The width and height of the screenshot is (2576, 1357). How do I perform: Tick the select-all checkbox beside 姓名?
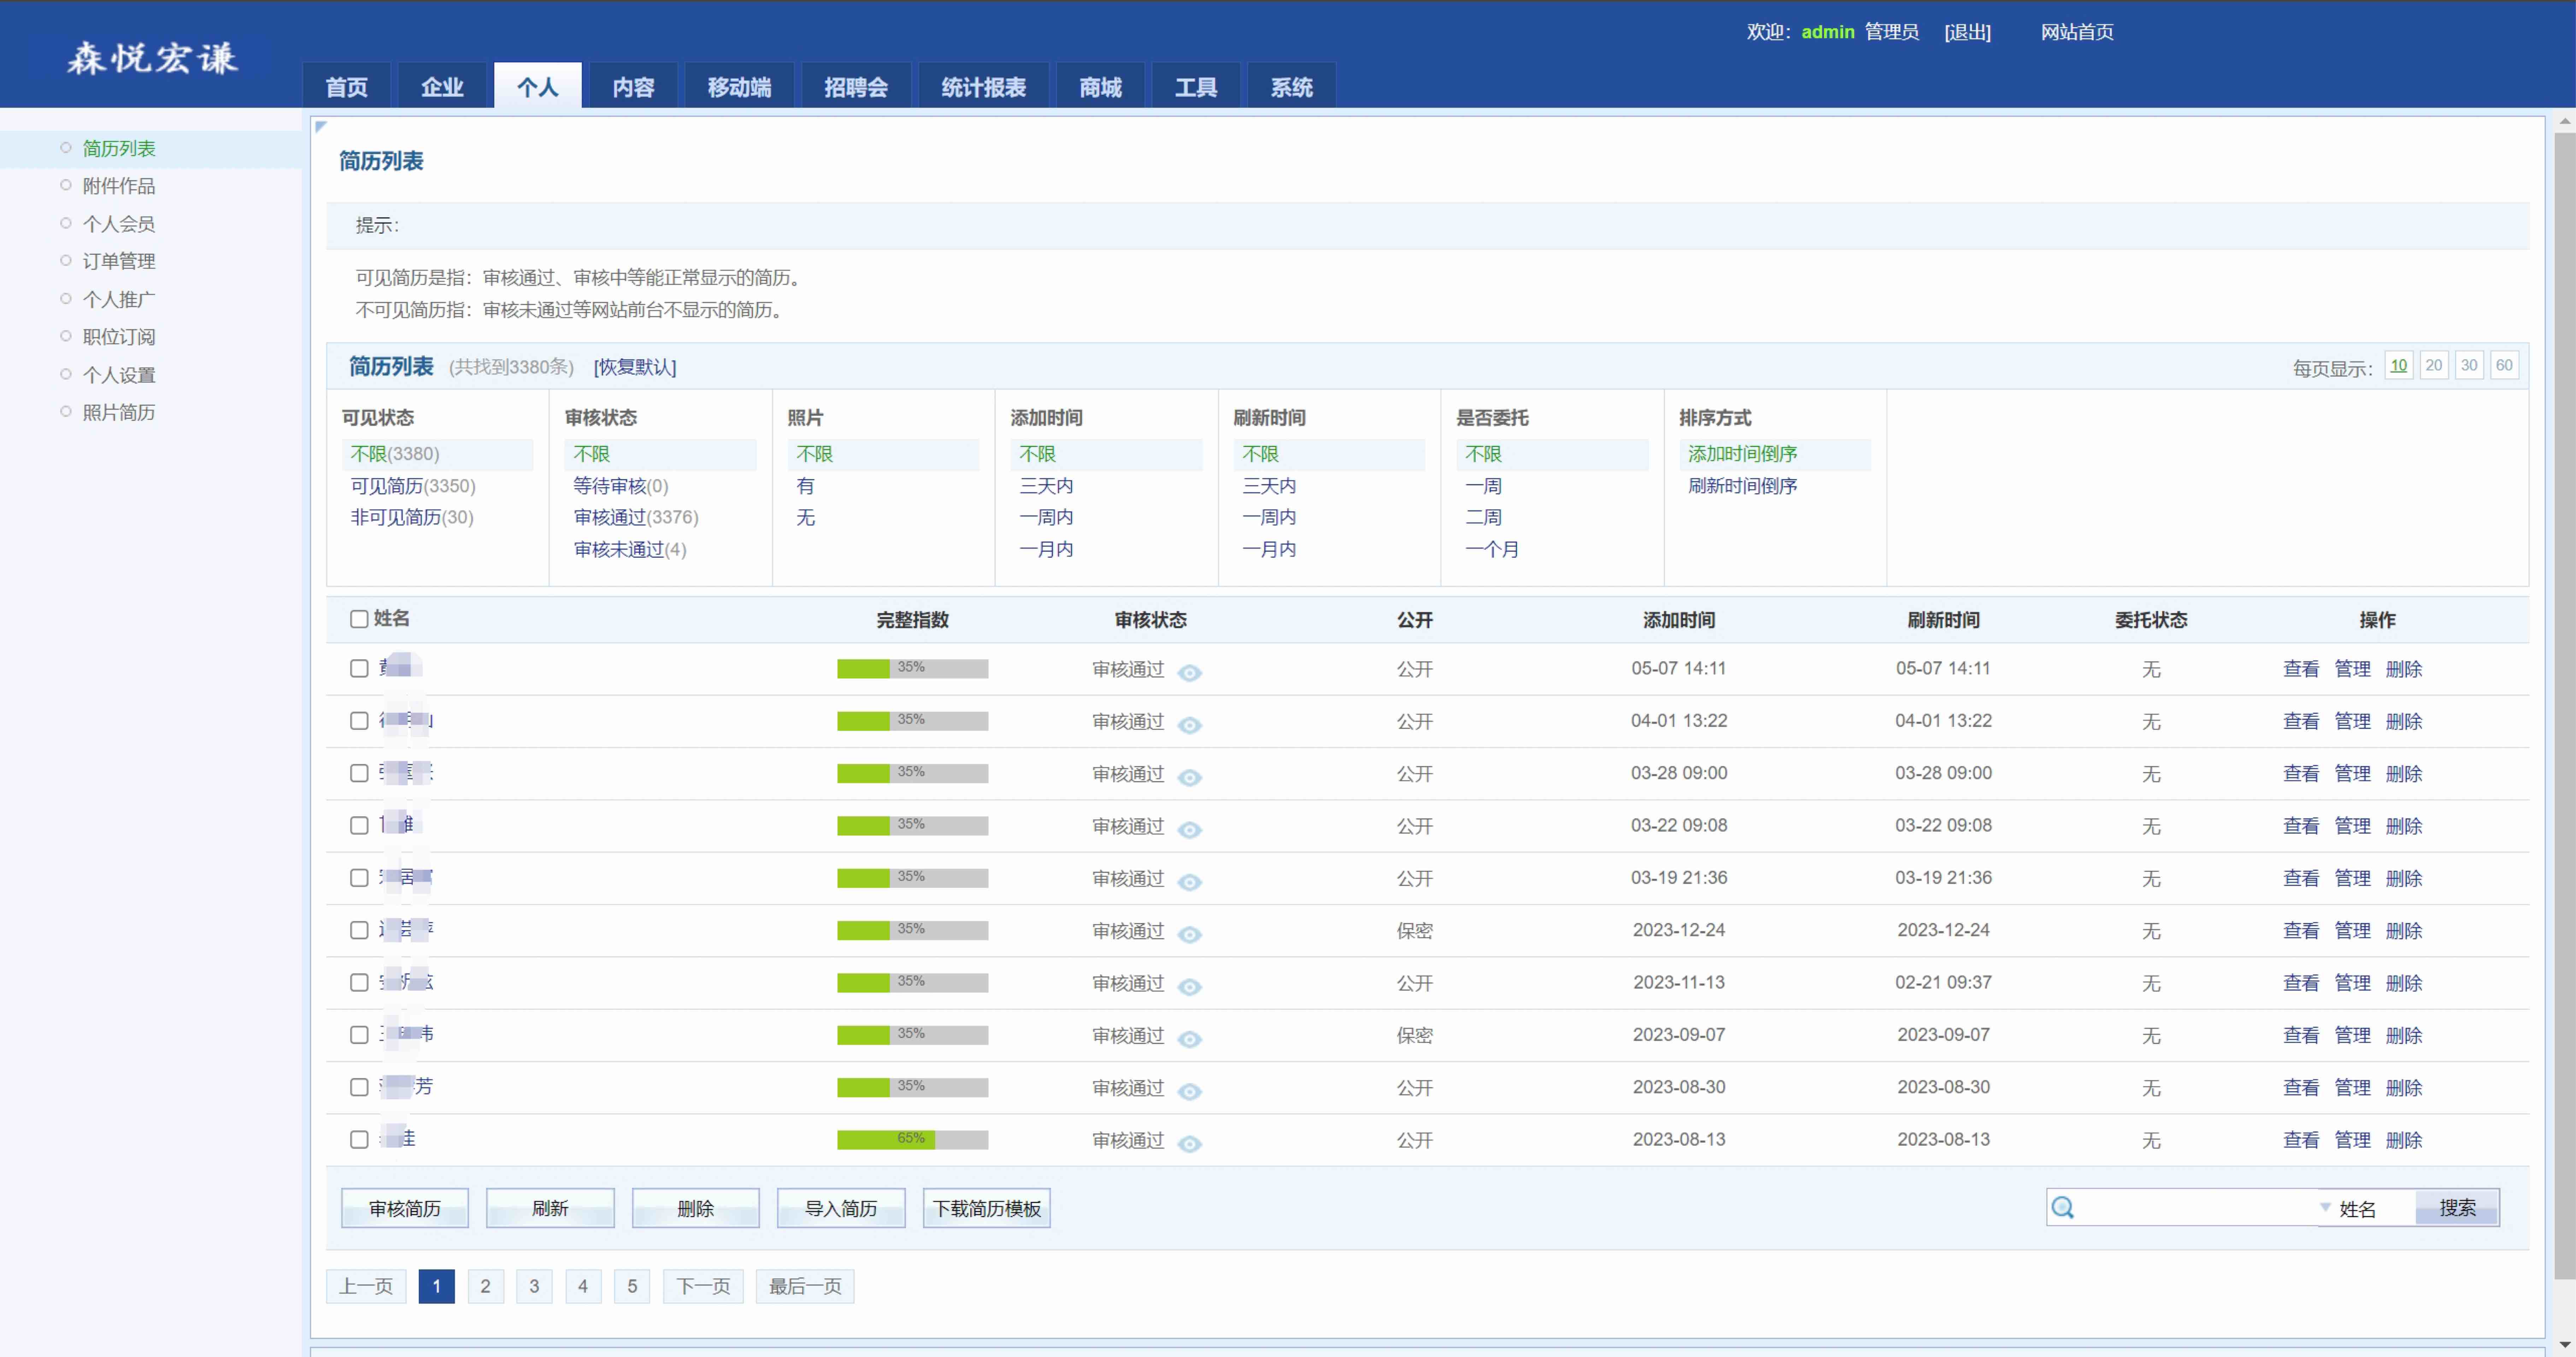[359, 619]
